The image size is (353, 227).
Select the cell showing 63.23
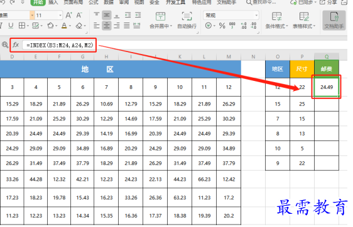180,198
